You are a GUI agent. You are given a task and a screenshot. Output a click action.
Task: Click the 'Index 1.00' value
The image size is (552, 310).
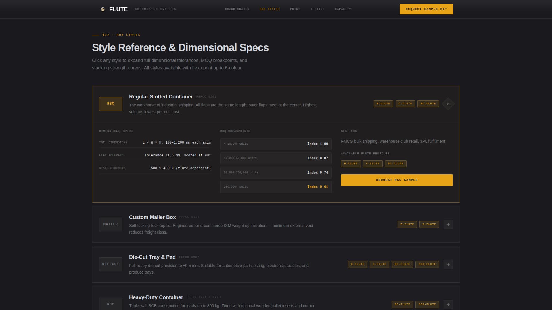click(x=318, y=144)
